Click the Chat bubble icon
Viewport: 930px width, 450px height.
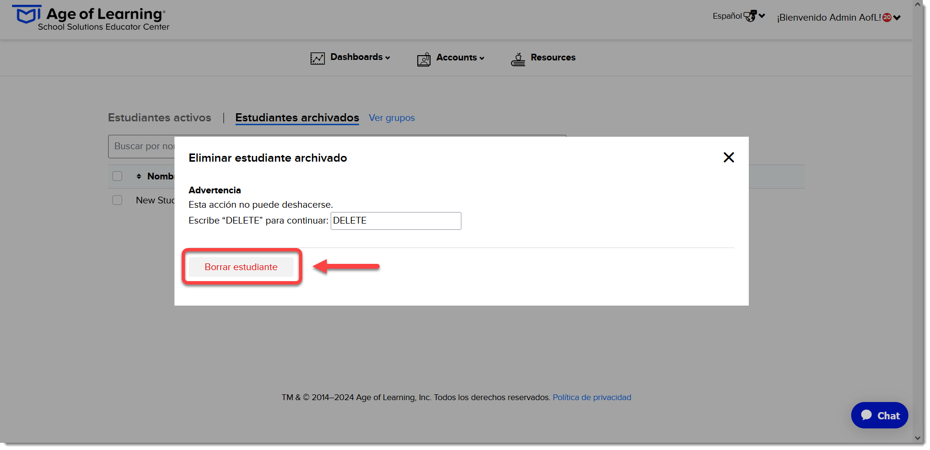pyautogui.click(x=867, y=415)
